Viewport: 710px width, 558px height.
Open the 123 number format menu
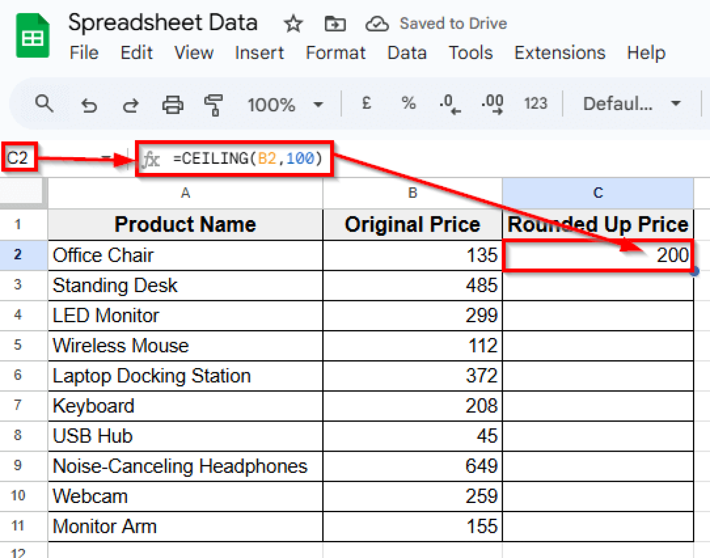click(535, 104)
